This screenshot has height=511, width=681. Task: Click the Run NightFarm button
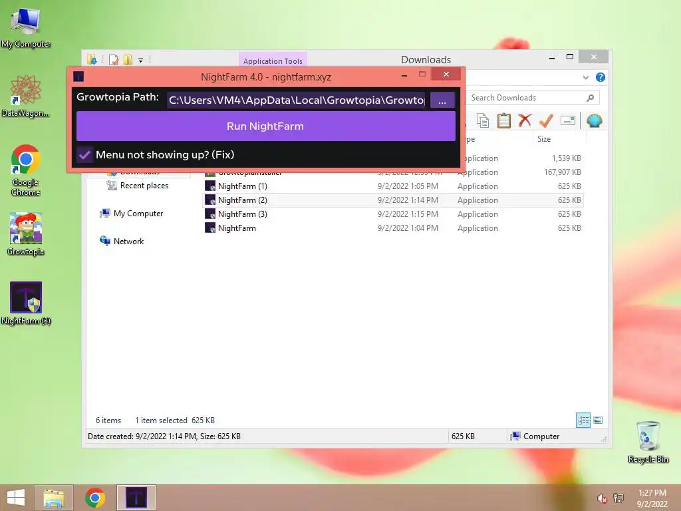point(266,126)
